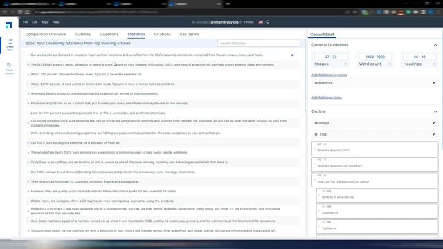The width and height of the screenshot is (443, 249).
Task: Select the 'What Are Essential Oils?' outline heading
Action: pos(375,149)
